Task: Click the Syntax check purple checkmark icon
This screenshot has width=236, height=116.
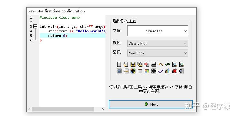Action: click(161, 71)
